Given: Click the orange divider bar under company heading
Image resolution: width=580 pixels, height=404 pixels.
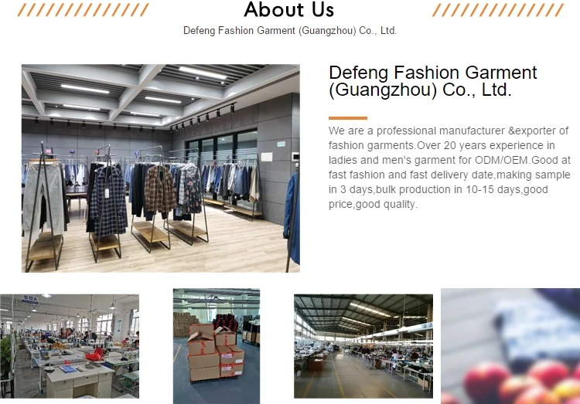Looking at the screenshot, I should click(x=348, y=118).
